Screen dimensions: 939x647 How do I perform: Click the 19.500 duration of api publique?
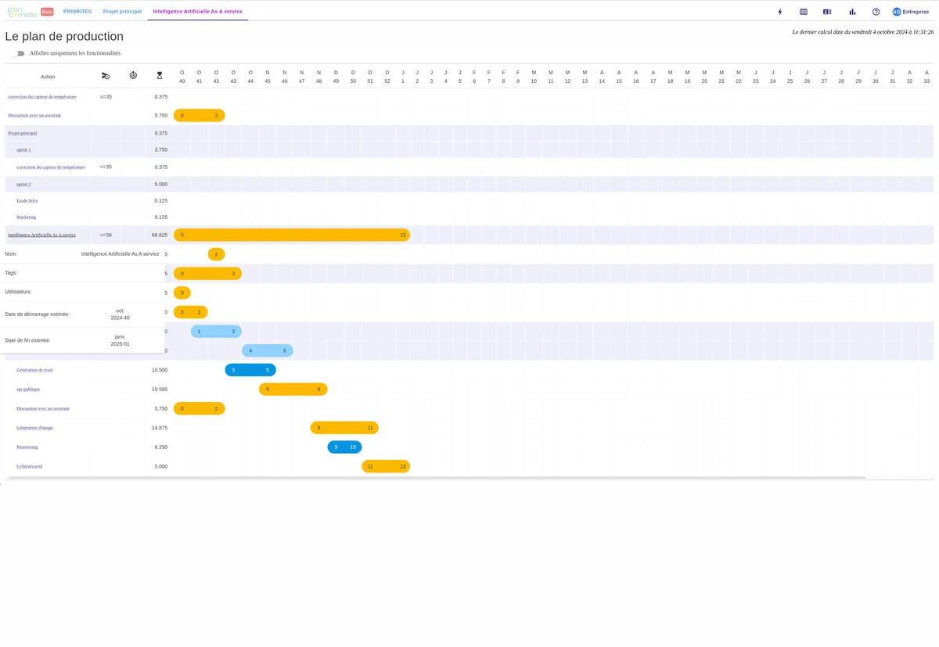[x=160, y=389]
